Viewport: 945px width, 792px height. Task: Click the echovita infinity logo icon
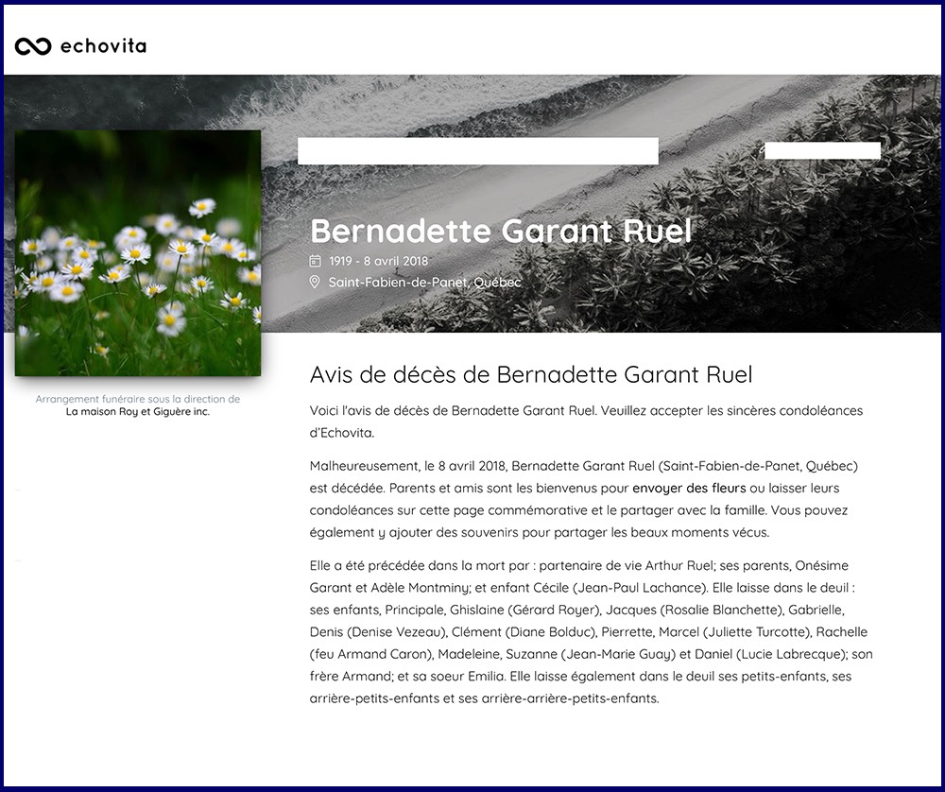(x=32, y=46)
